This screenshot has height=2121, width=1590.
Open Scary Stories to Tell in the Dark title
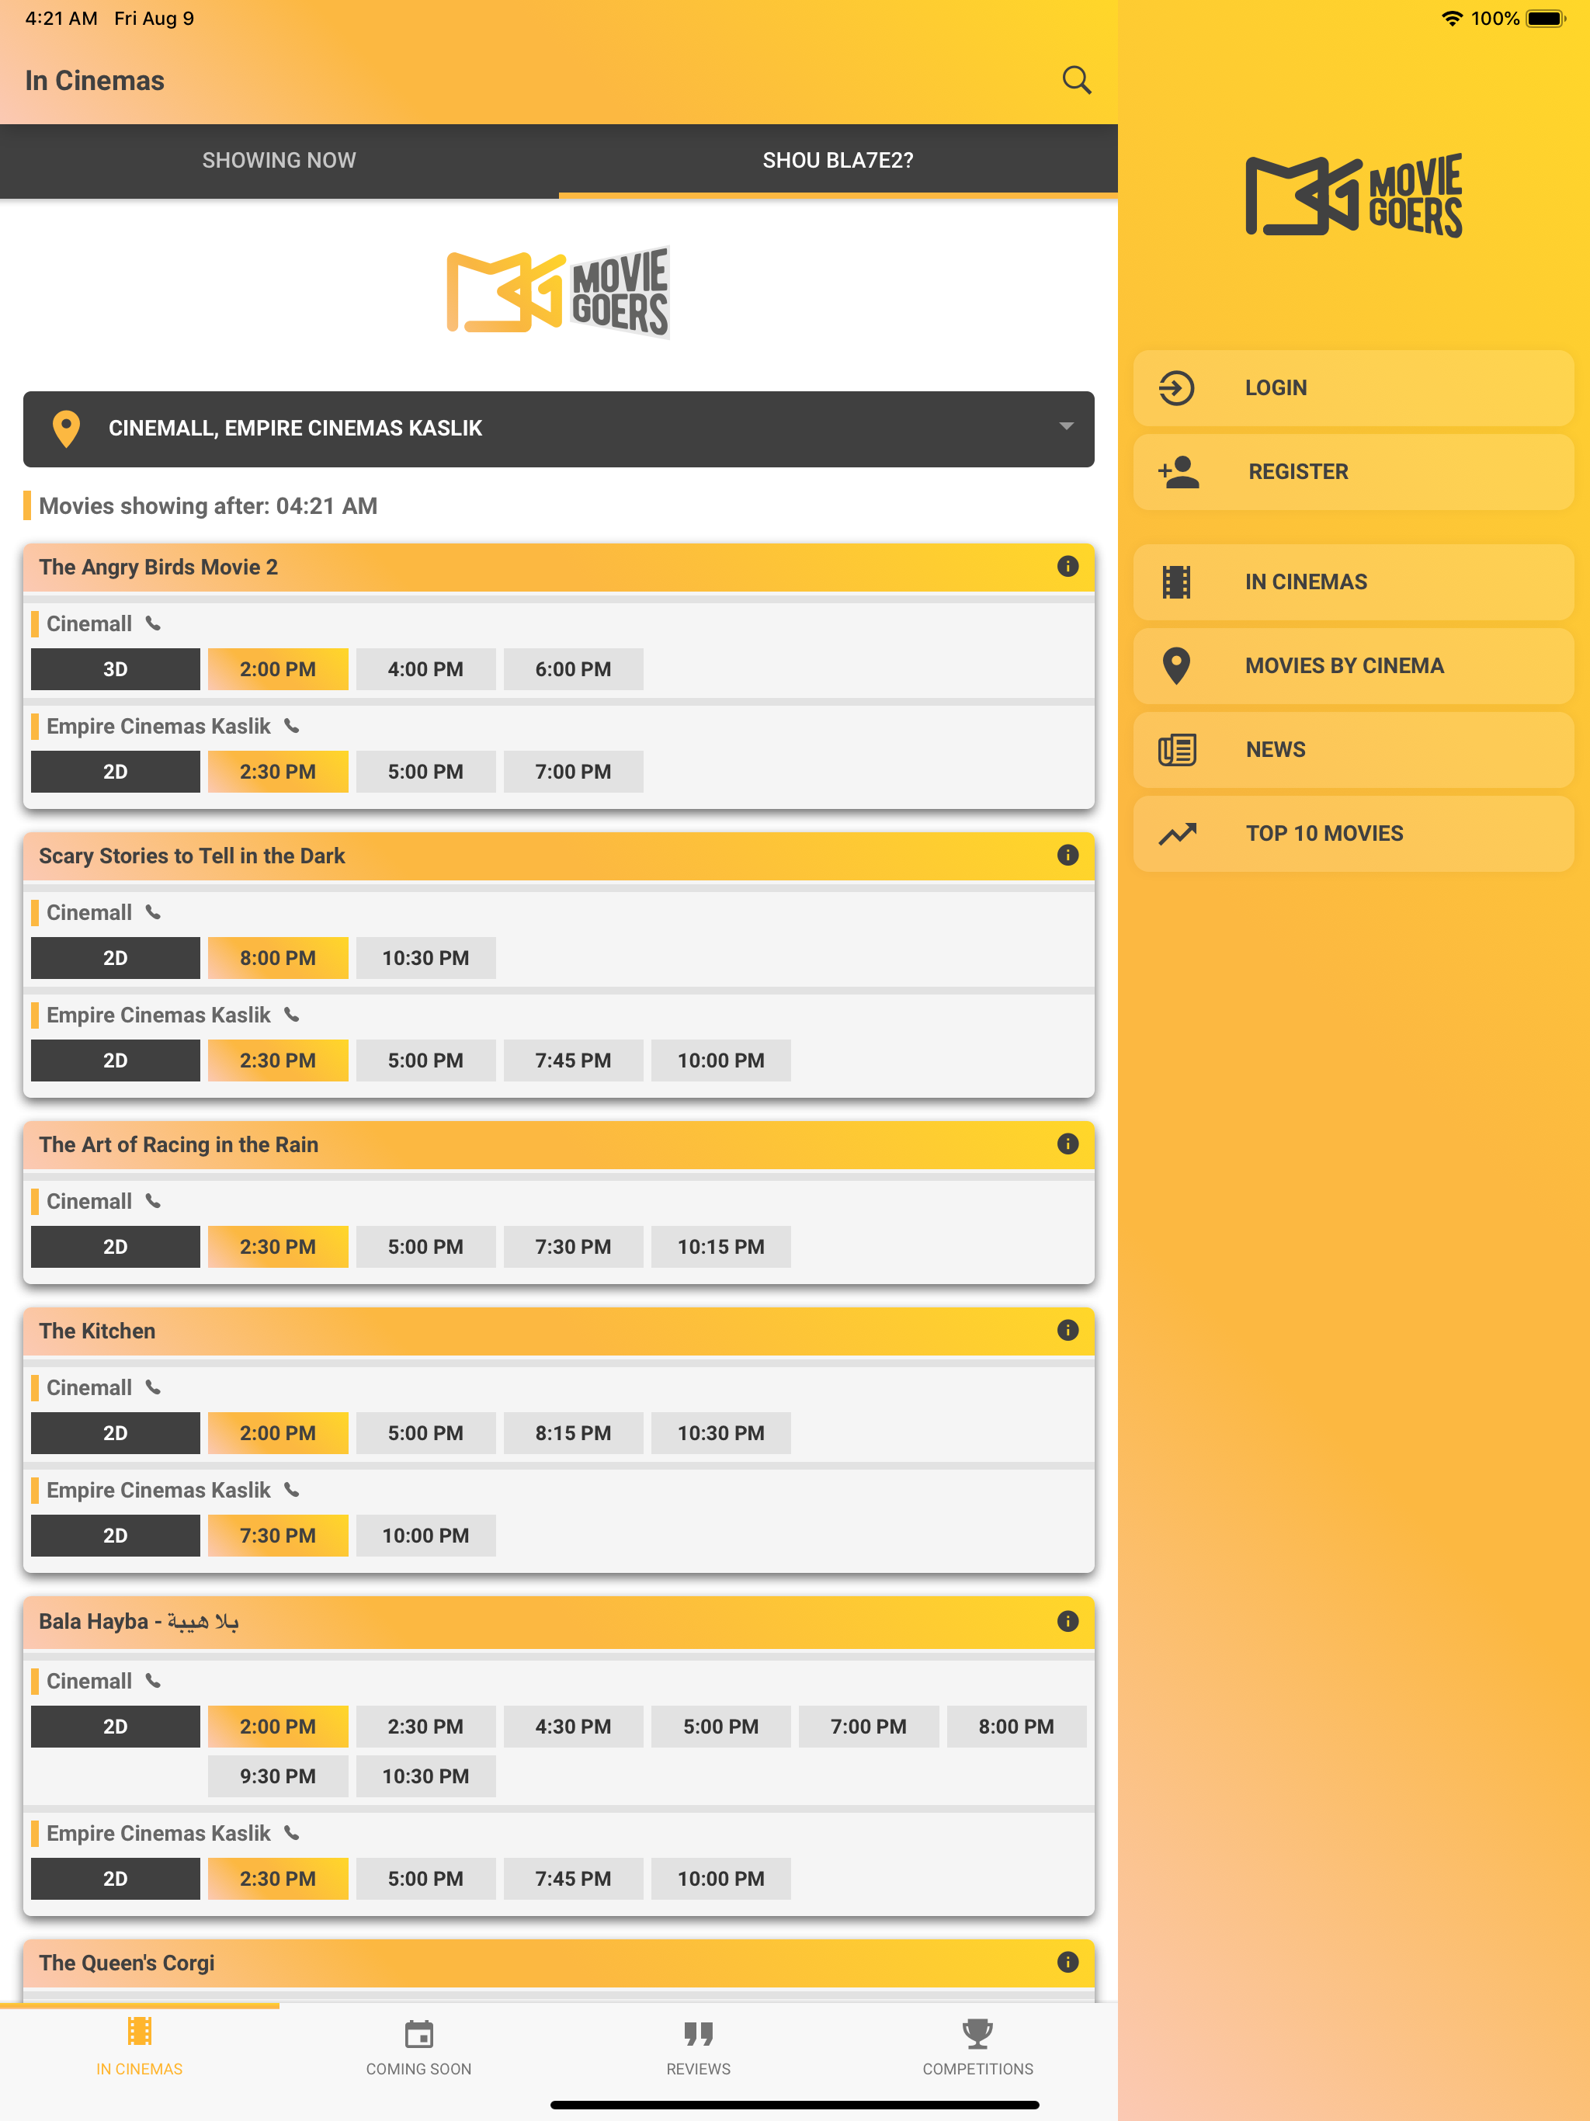click(x=192, y=856)
